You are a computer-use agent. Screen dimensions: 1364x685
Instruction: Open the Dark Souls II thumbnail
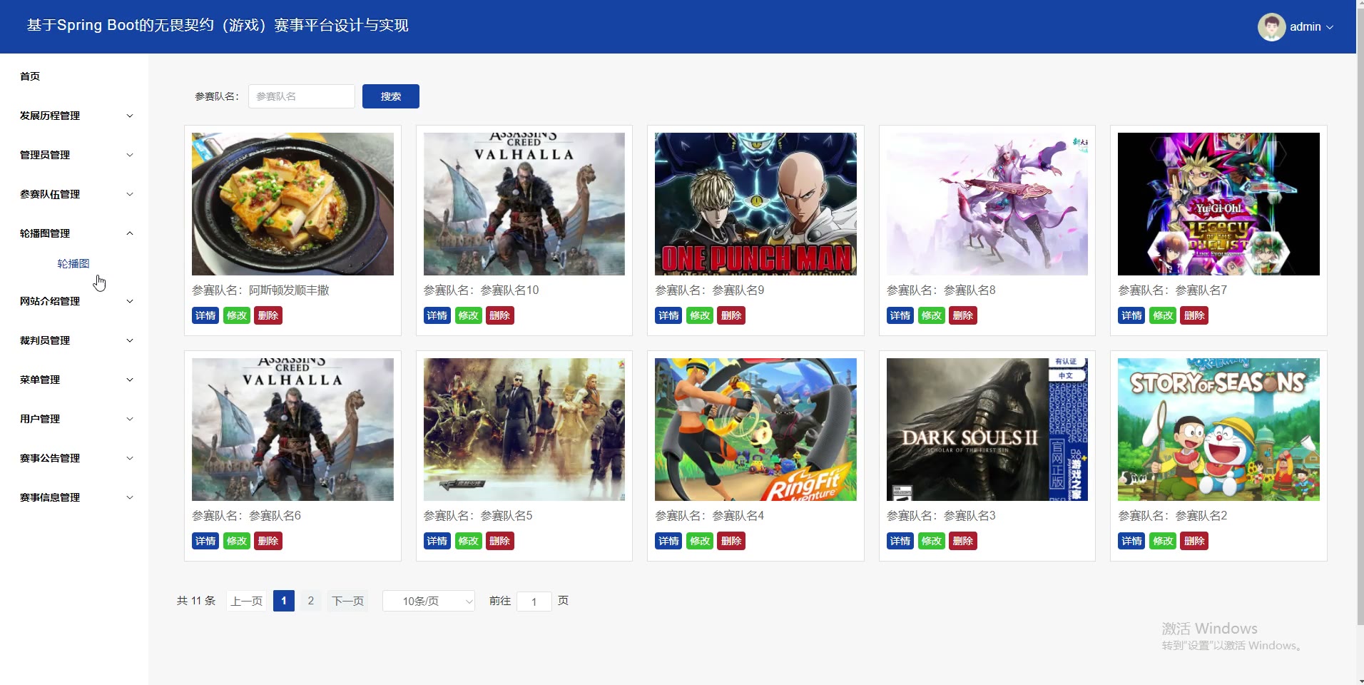987,430
